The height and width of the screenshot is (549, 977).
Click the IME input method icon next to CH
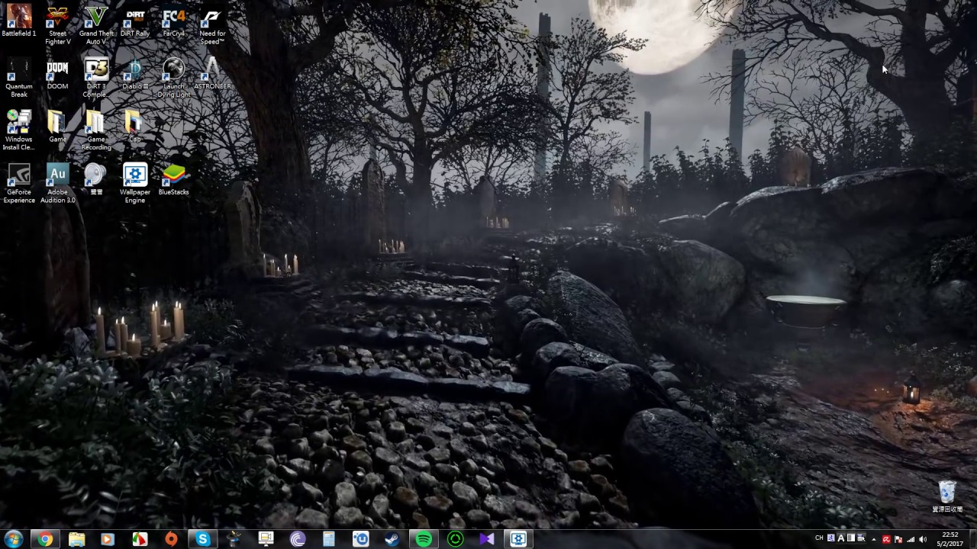tap(831, 538)
